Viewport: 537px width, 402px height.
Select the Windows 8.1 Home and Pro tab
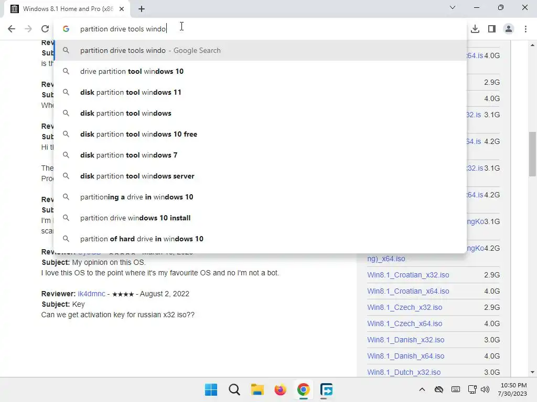pyautogui.click(x=68, y=9)
